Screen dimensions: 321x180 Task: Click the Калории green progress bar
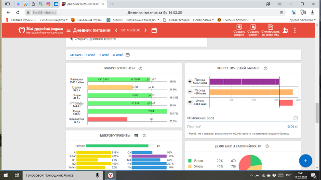pos(119,79)
